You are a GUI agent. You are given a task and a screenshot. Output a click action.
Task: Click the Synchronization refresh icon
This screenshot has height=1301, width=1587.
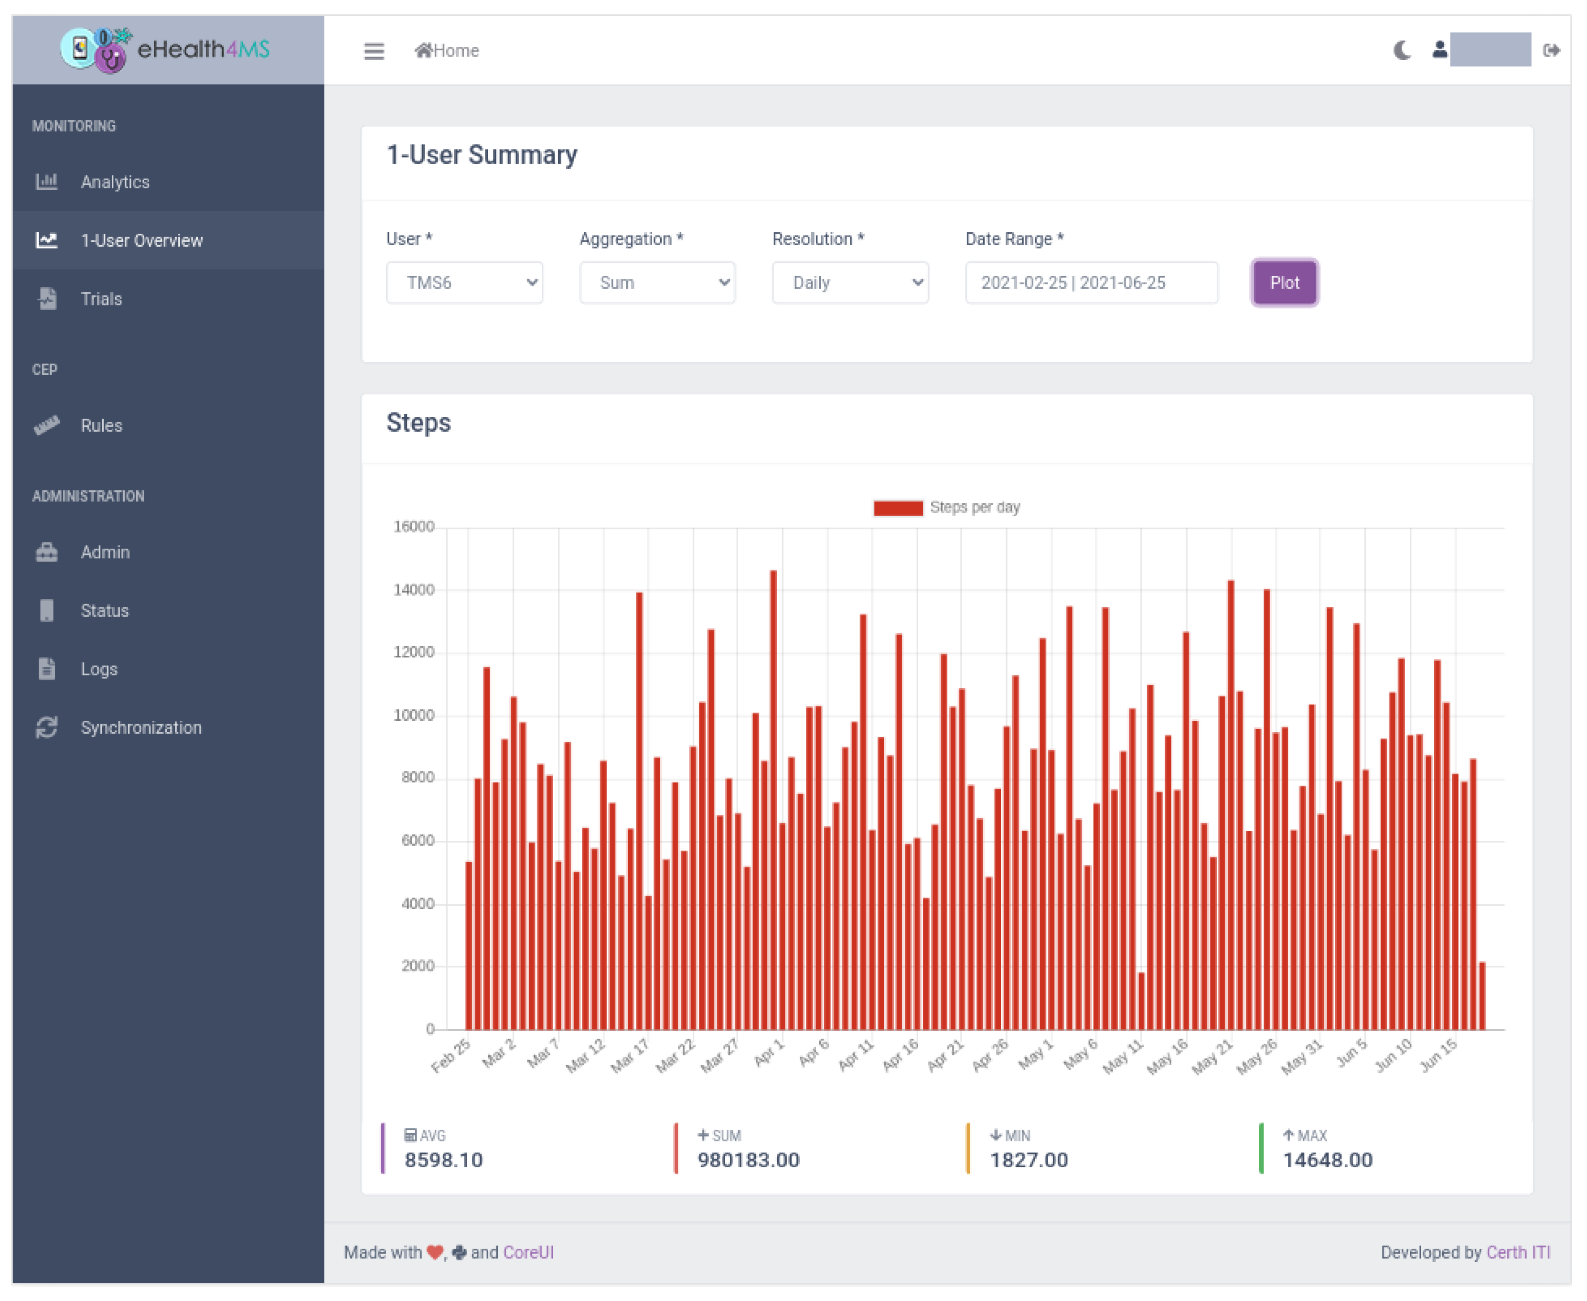point(46,727)
